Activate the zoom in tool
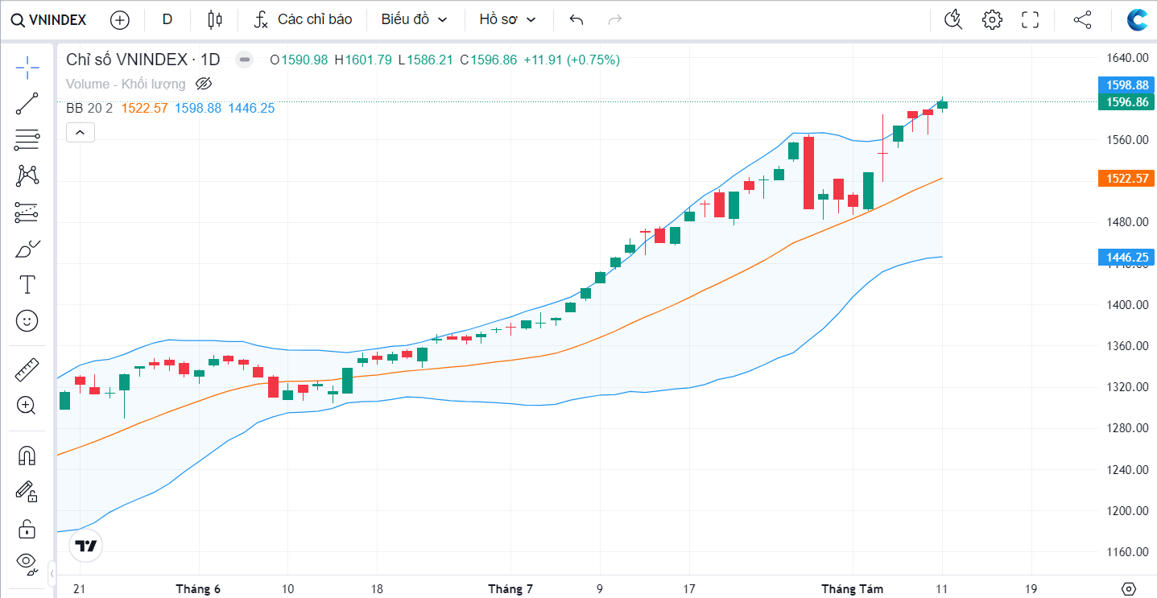This screenshot has height=598, width=1157. pos(27,406)
